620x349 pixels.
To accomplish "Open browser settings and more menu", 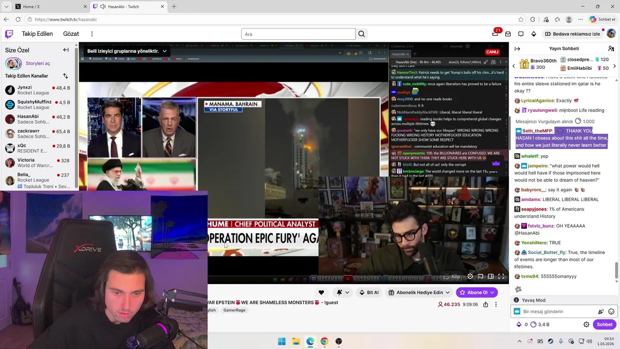I will pos(581,19).
